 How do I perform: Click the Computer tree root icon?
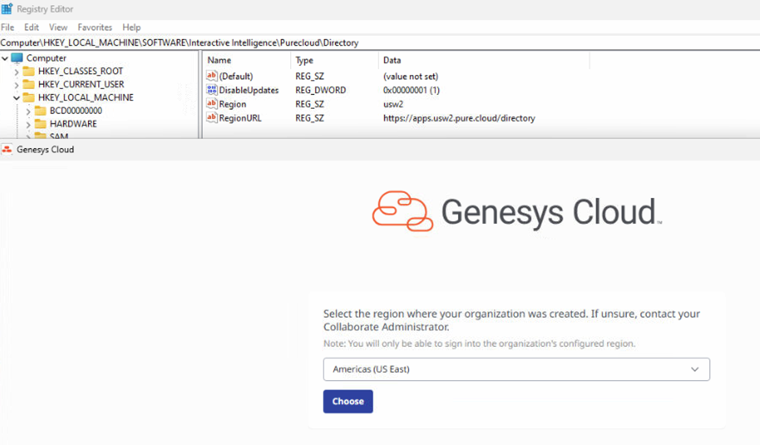point(17,58)
